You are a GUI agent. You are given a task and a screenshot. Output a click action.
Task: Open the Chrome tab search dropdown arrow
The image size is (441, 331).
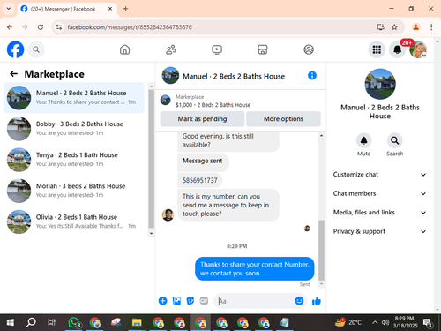pos(9,9)
